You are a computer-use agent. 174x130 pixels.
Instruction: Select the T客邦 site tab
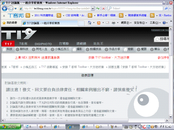click(x=23, y=44)
